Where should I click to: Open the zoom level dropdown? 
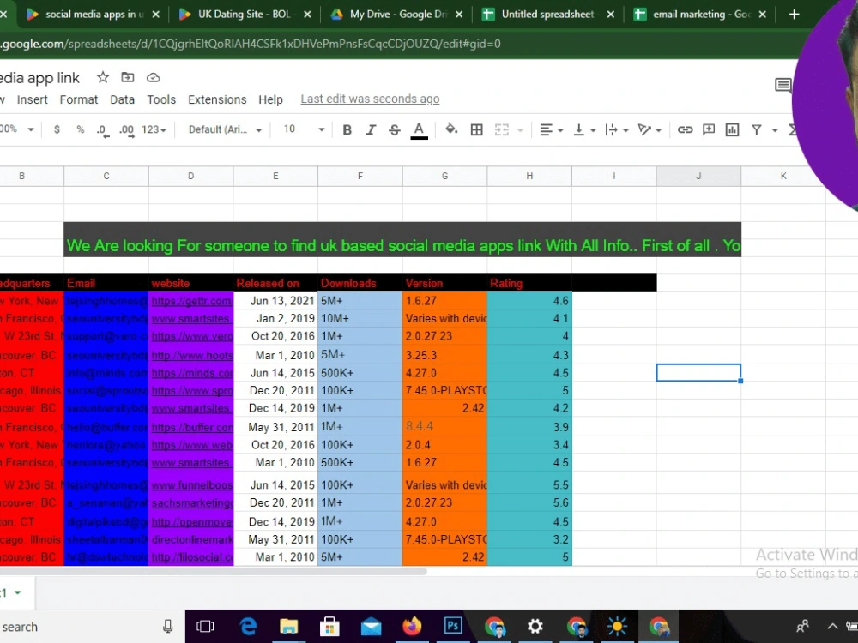[x=17, y=129]
